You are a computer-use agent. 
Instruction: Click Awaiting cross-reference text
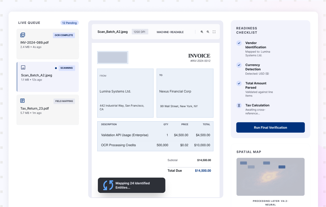255,112
